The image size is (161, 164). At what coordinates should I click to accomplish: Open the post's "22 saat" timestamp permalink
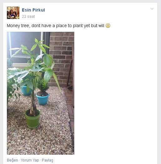28,17
